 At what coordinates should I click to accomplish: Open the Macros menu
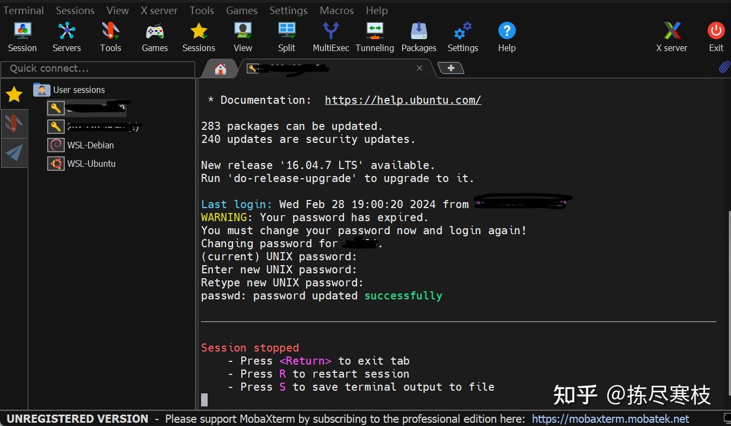tap(336, 10)
